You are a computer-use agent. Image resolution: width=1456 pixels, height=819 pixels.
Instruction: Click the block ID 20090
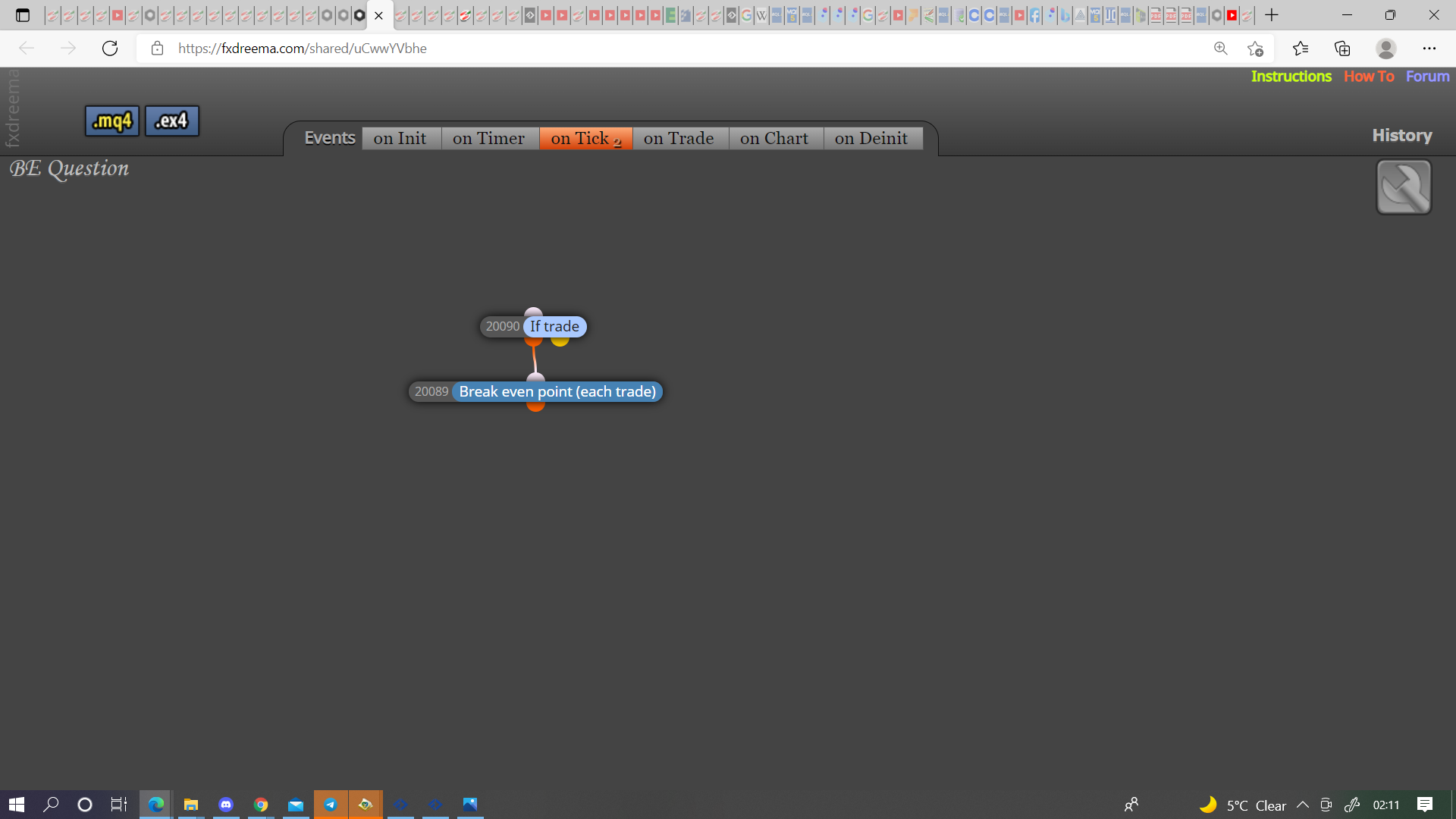coord(502,327)
